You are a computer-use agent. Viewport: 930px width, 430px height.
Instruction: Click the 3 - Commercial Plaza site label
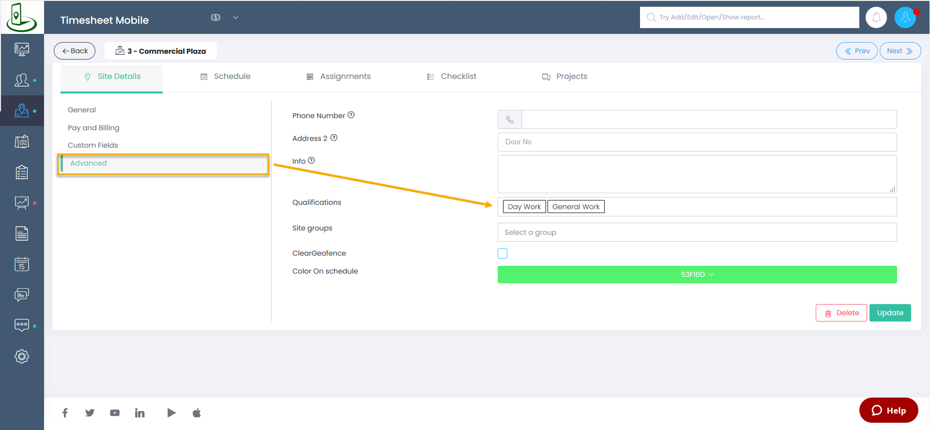(x=161, y=51)
